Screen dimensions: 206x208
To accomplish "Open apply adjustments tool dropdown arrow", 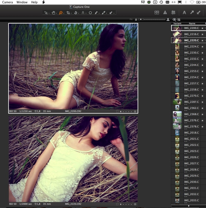I will (114, 13).
